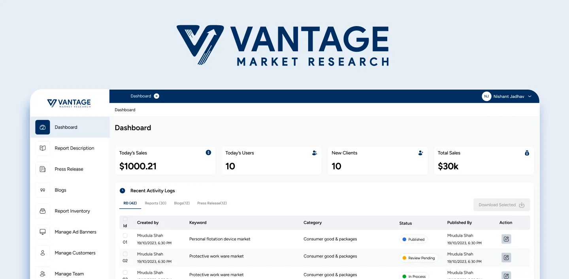Click the Nishant Jadhav user name
This screenshot has height=279, width=569.
tap(509, 96)
